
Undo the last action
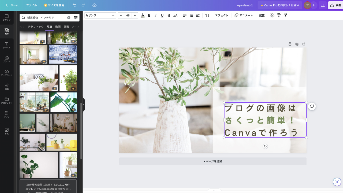74,5
